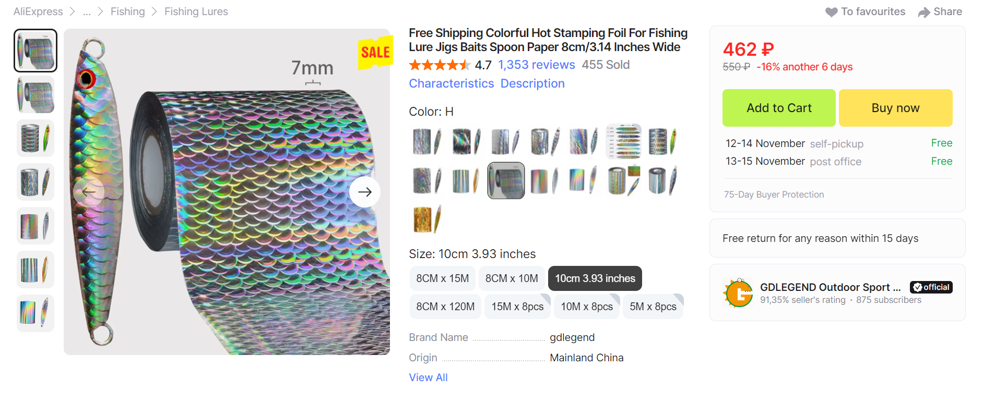Open Fishing breadcrumb category
This screenshot has height=403, width=995.
coord(127,12)
